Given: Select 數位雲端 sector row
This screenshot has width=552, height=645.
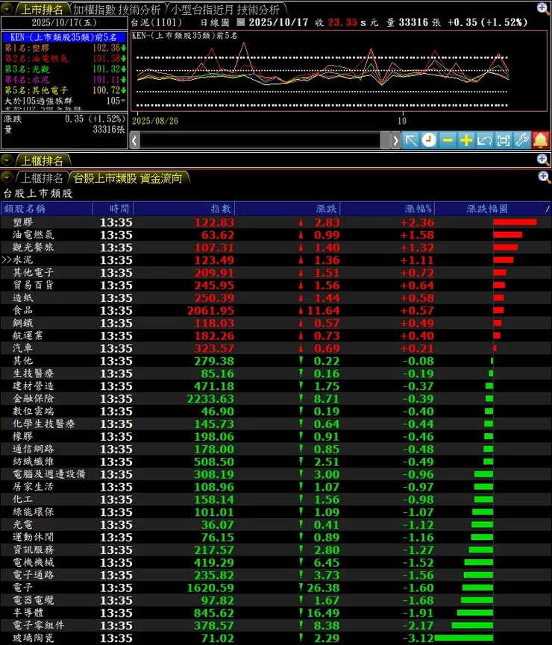Looking at the screenshot, I should tap(276, 411).
